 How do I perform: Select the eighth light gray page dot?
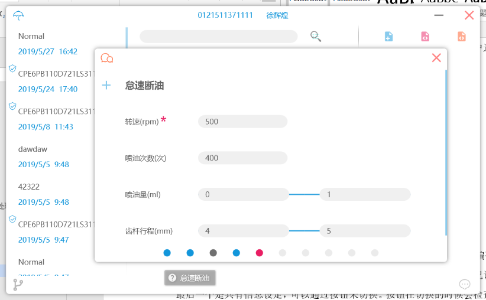pos(329,253)
